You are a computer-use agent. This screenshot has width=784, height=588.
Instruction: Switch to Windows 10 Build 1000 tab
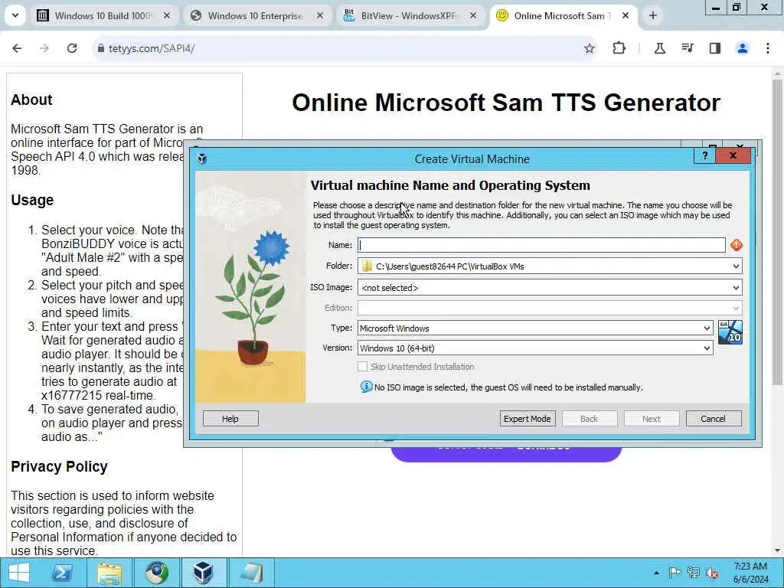coord(104,16)
